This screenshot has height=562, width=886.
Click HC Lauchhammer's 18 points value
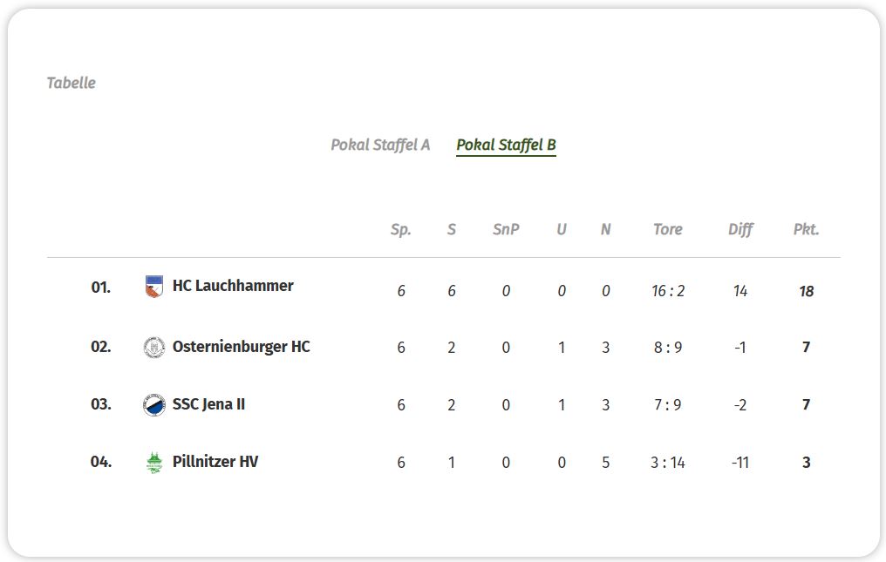[x=806, y=291]
